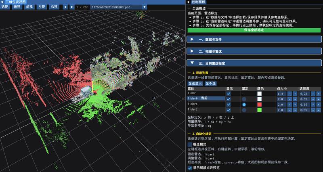Open color picker for lidar row
This screenshot has width=323, height=172.
click(259, 94)
